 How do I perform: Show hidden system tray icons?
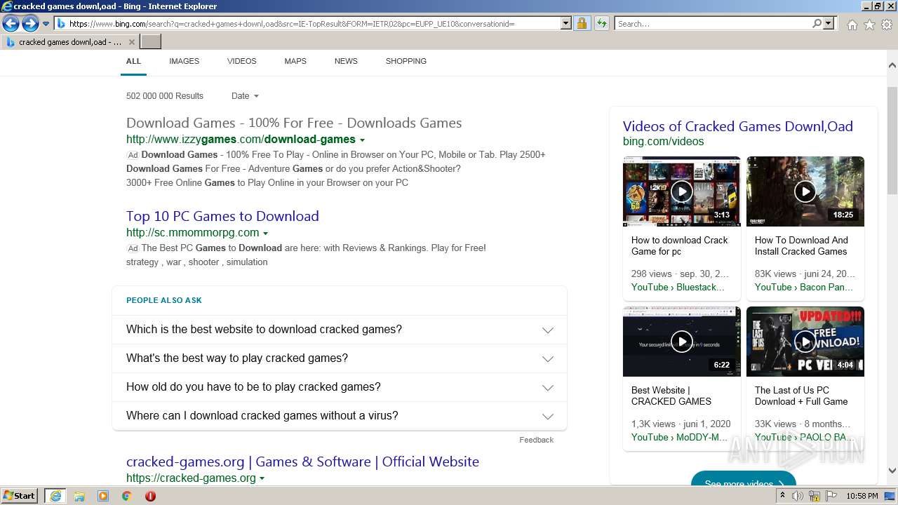pyautogui.click(x=783, y=496)
